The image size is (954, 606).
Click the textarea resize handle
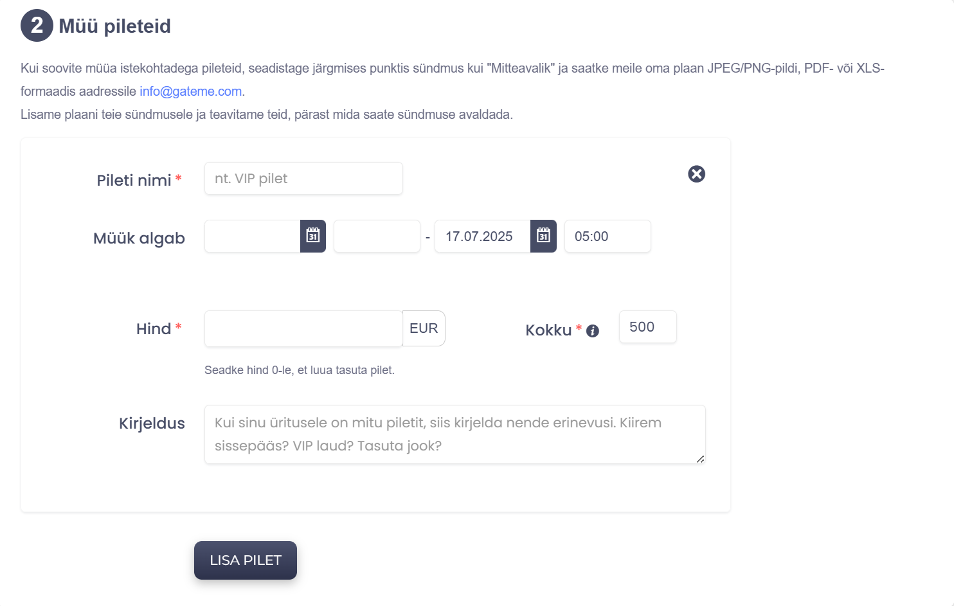[x=700, y=458]
